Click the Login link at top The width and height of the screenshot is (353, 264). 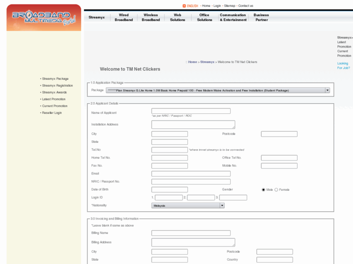(217, 6)
